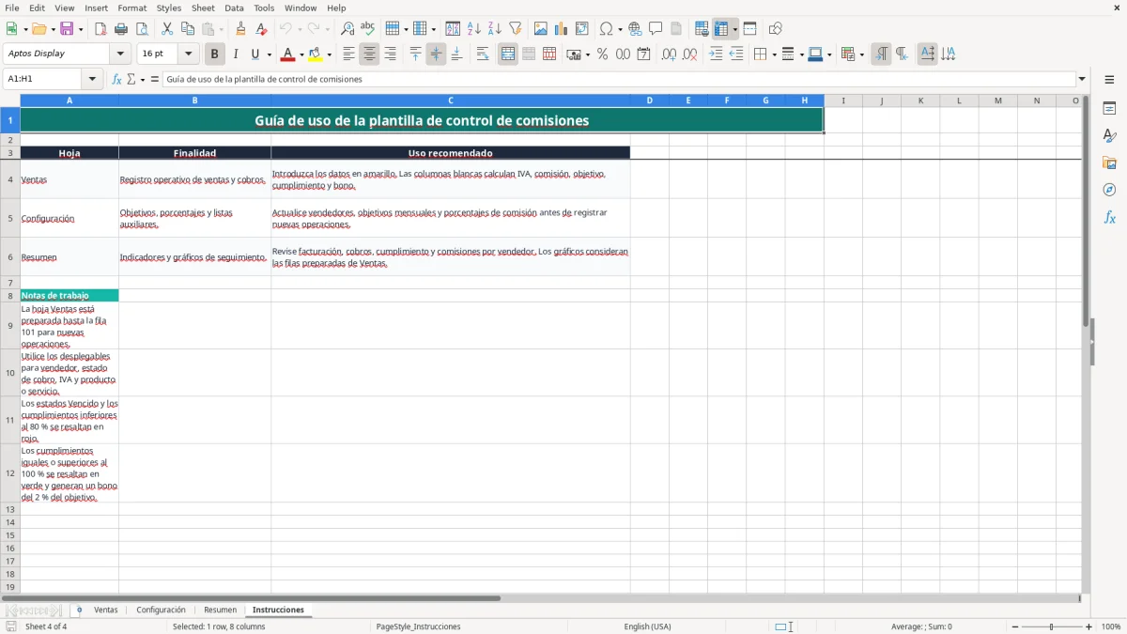Open the Function Wizard fx icon
The width and height of the screenshot is (1127, 634).
[x=116, y=80]
